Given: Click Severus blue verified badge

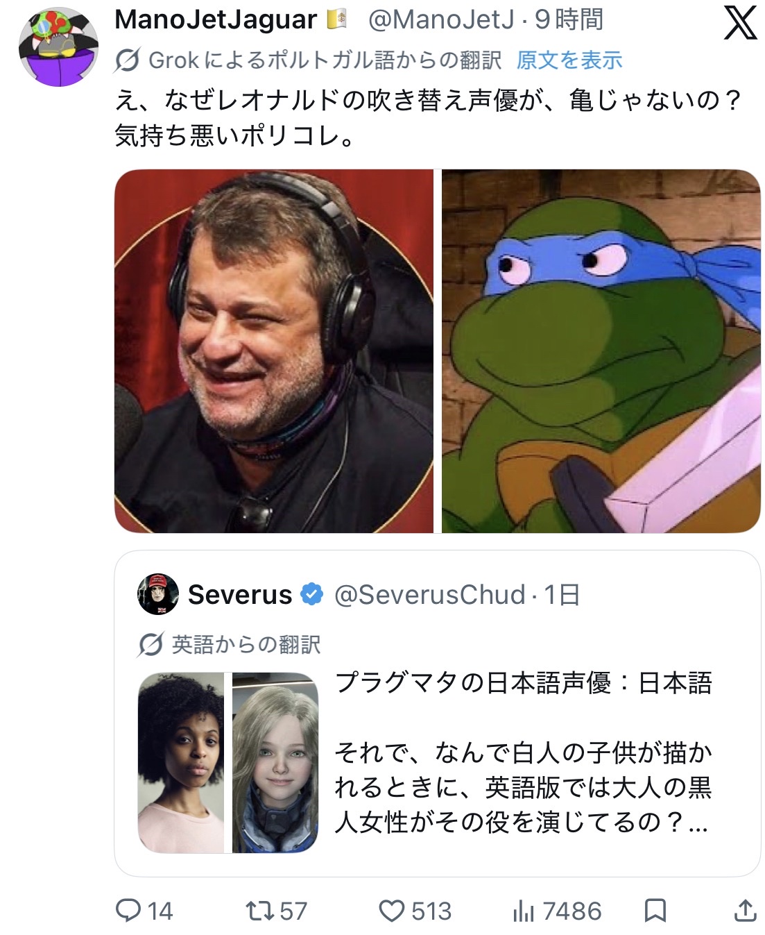Looking at the screenshot, I should coord(312,594).
